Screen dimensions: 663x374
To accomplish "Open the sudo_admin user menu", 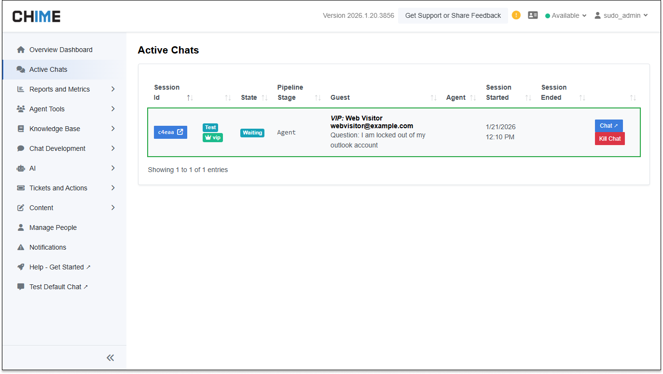I will pyautogui.click(x=621, y=15).
